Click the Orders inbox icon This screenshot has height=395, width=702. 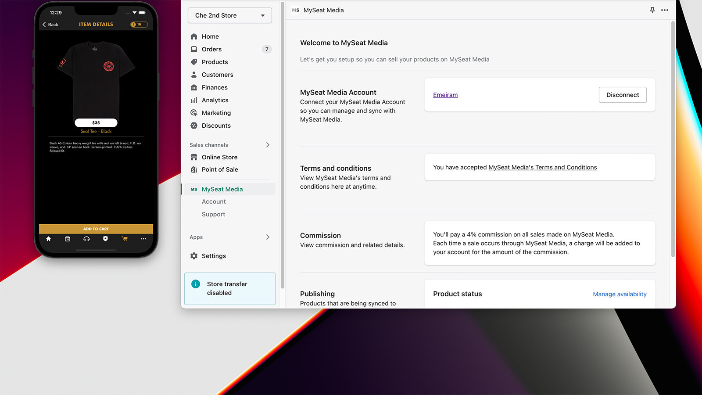point(194,49)
